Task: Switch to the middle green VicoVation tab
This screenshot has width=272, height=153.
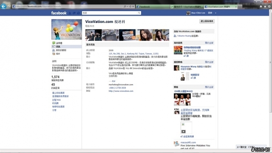Action: (187, 7)
